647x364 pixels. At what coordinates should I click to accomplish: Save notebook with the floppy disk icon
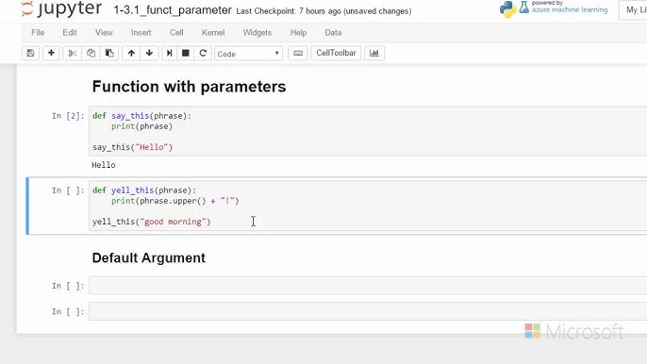(30, 53)
